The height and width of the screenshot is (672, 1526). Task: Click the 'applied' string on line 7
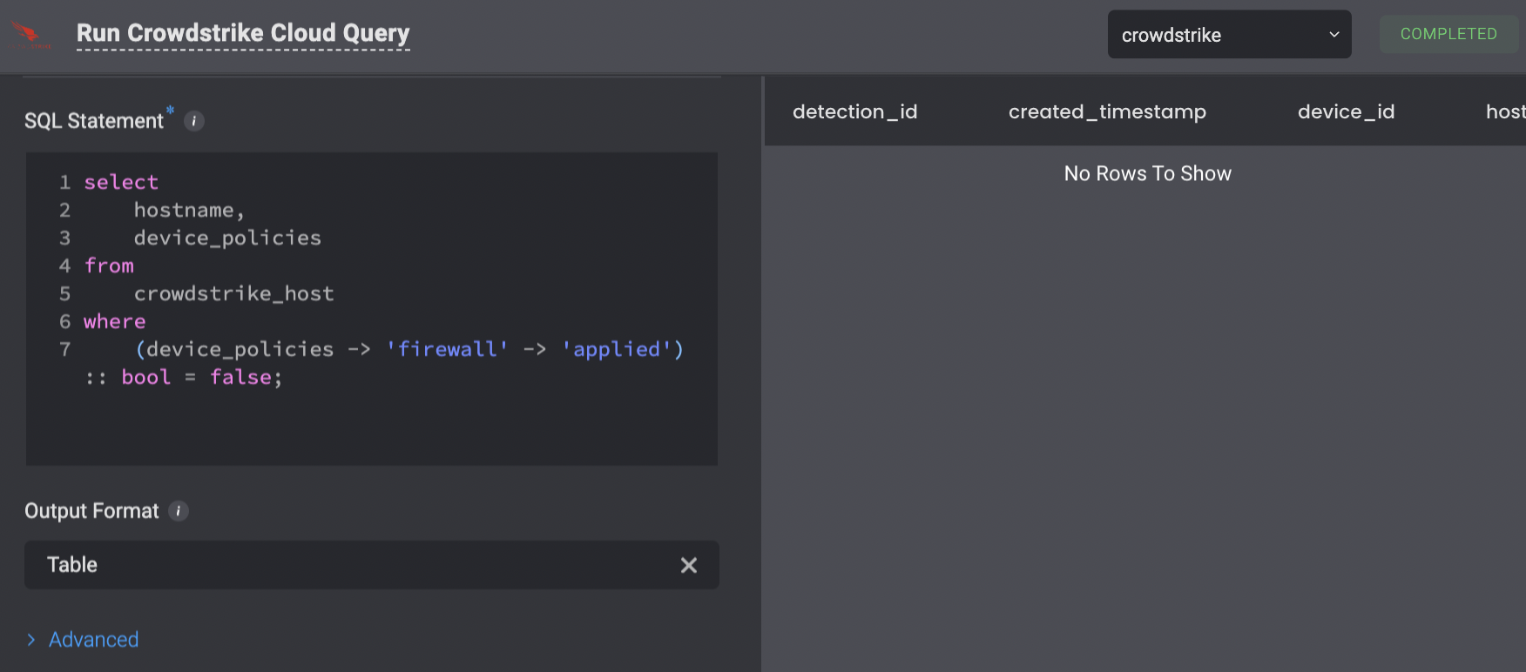617,349
